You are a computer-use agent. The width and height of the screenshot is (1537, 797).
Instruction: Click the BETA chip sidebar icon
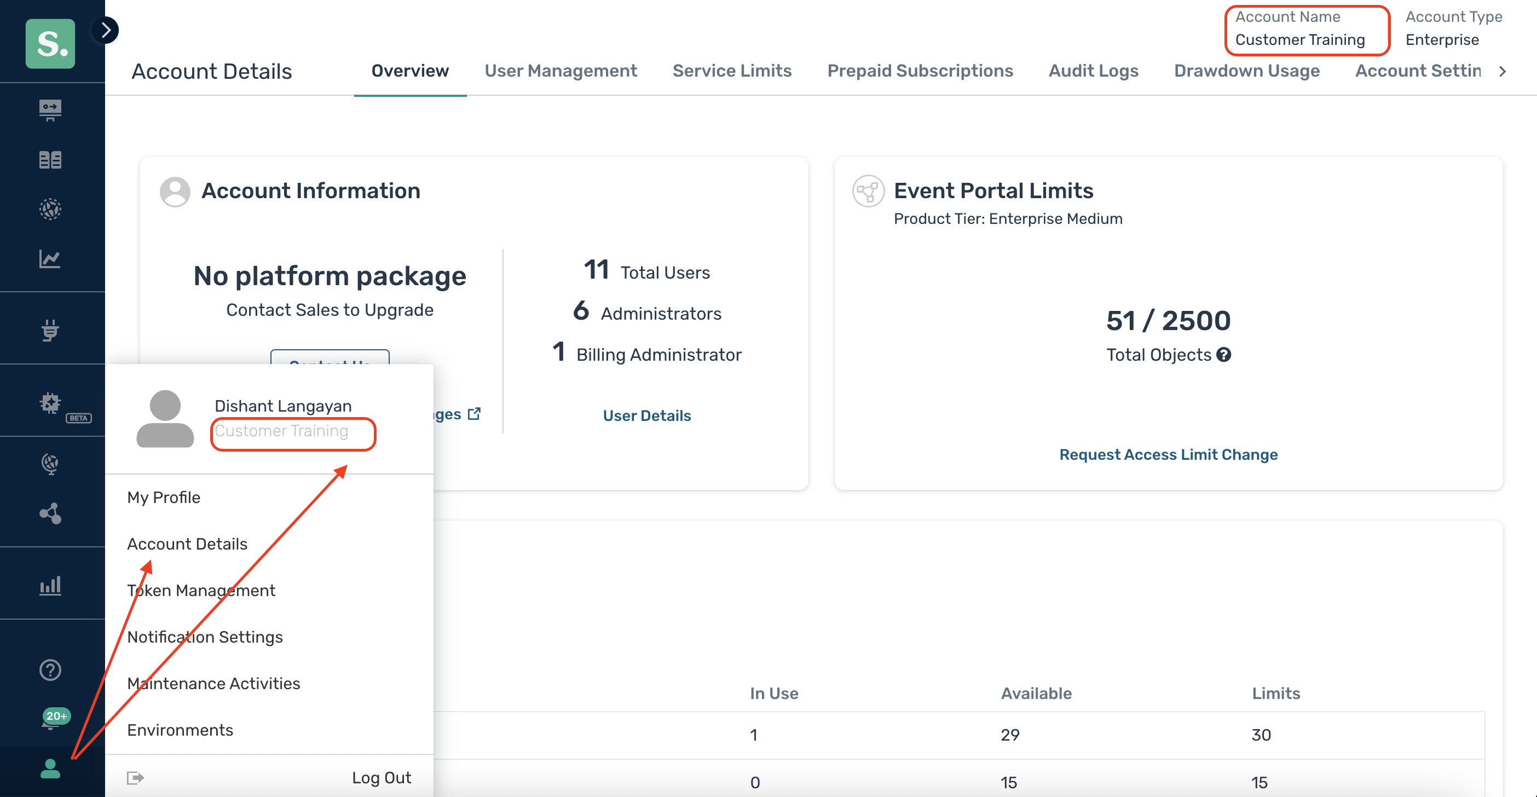pyautogui.click(x=50, y=404)
